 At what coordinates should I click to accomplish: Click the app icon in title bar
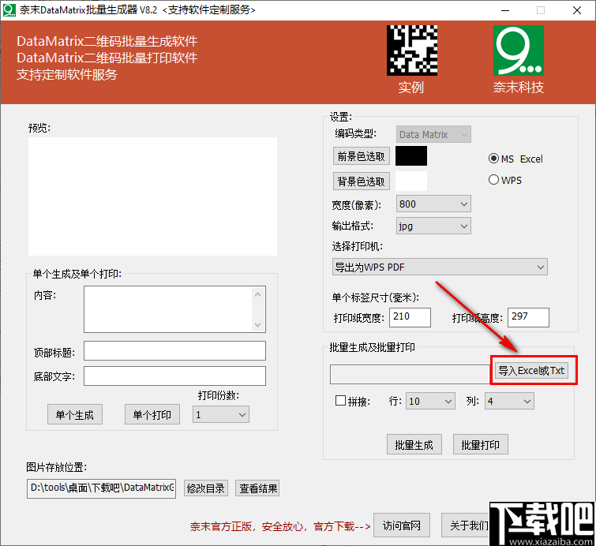(x=9, y=10)
